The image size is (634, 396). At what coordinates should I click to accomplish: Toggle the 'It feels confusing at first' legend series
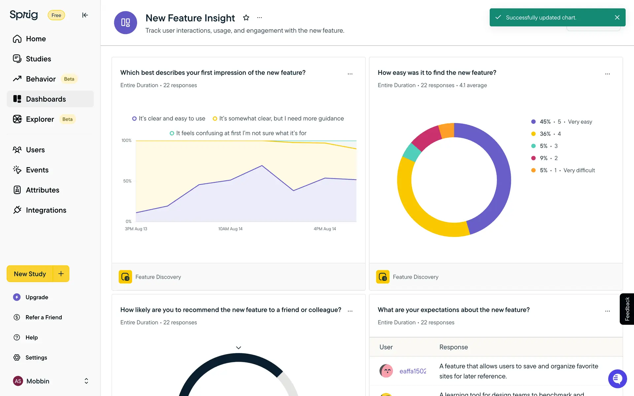tap(238, 133)
